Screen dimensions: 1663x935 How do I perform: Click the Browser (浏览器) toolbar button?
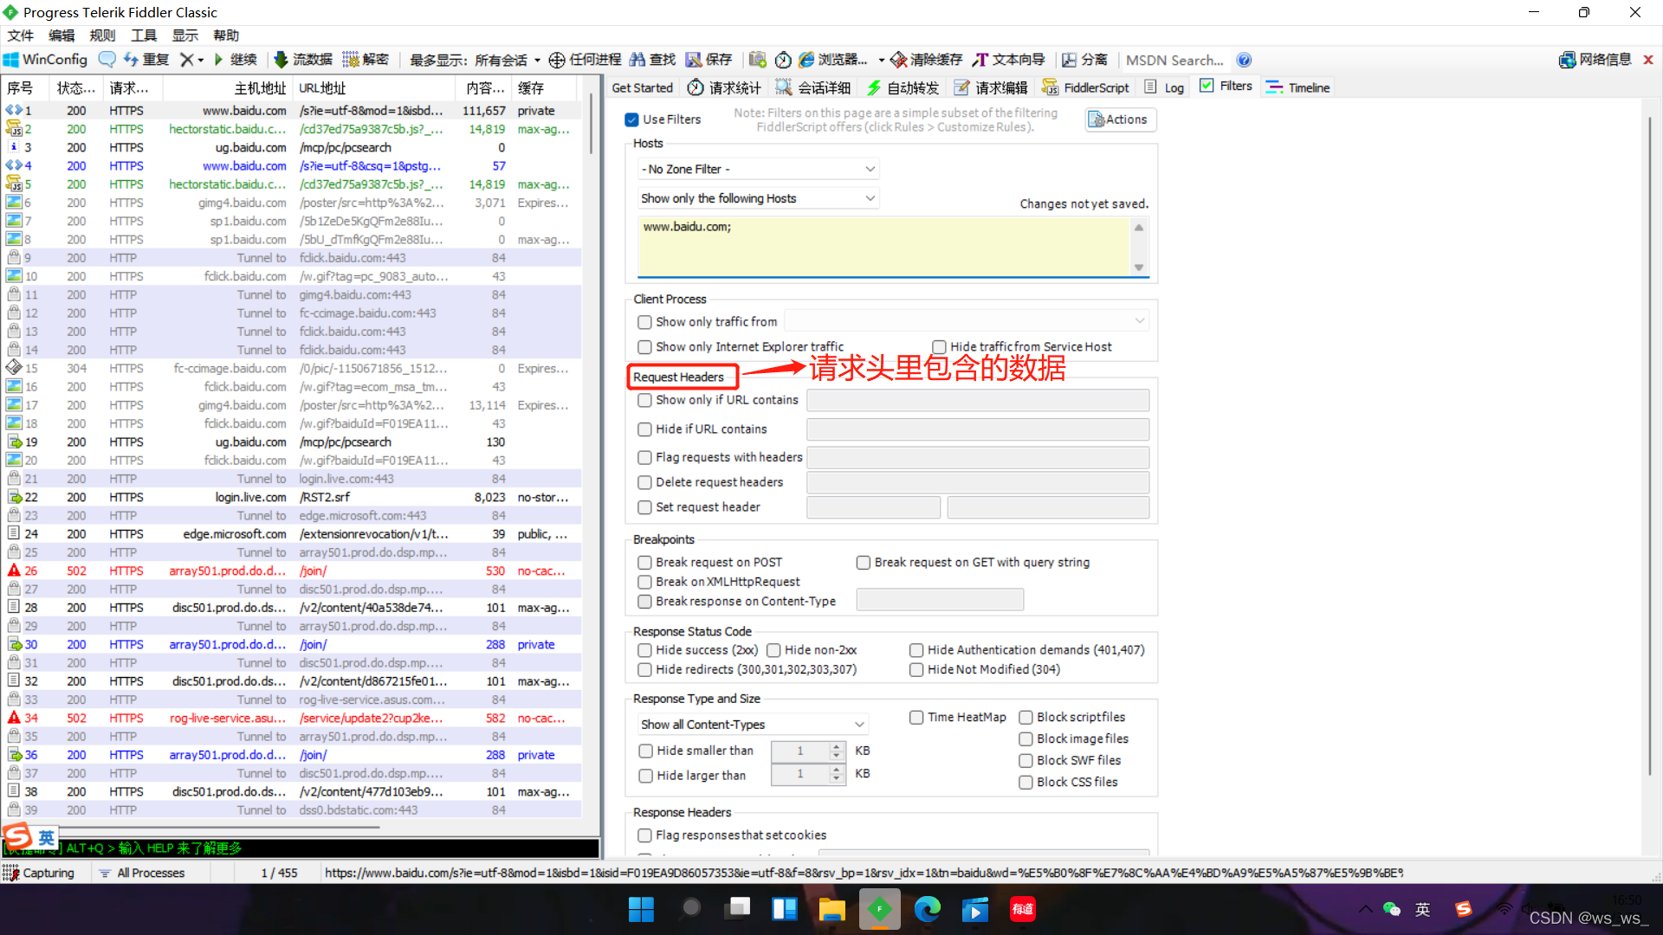click(833, 60)
